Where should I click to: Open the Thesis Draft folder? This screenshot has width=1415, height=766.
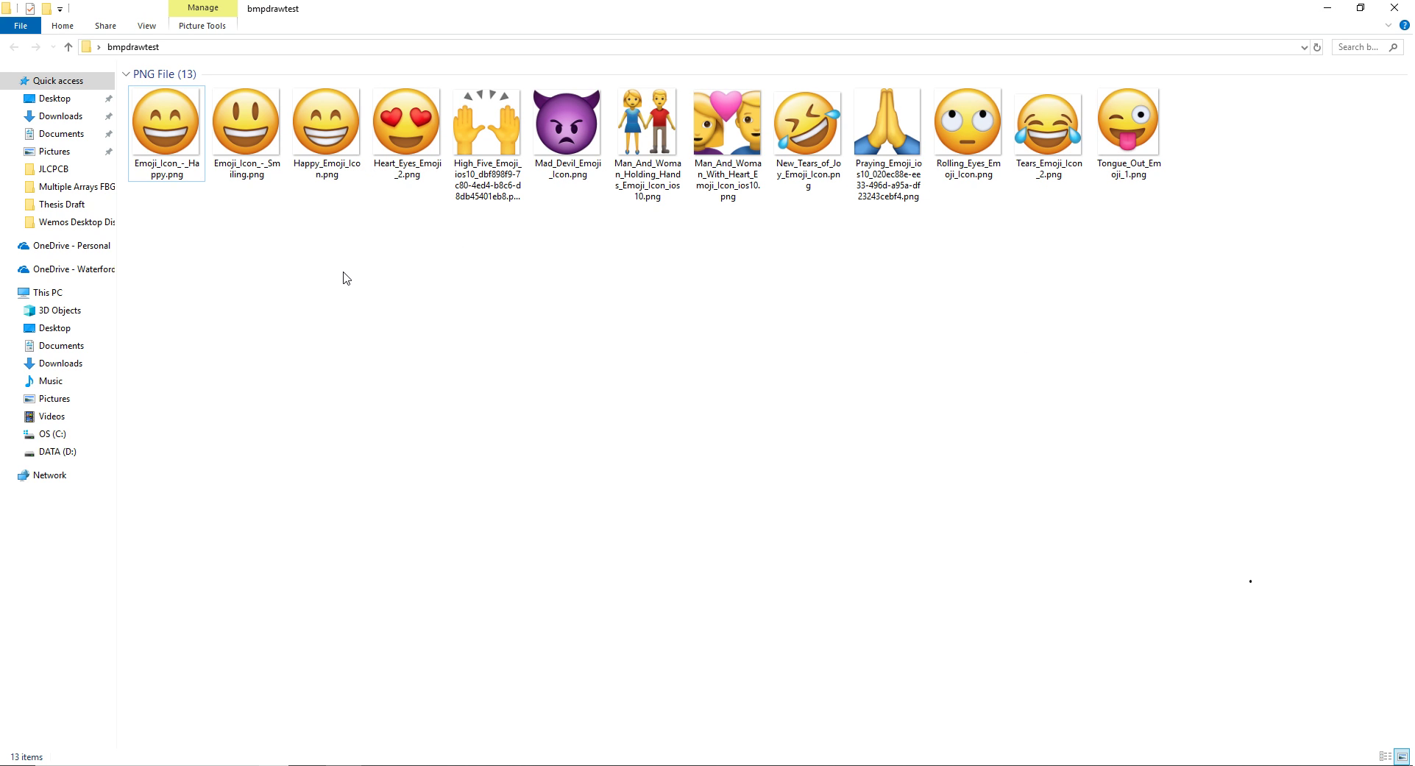[x=62, y=205]
